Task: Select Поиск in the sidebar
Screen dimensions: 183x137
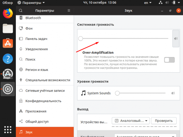Action: [45, 59]
